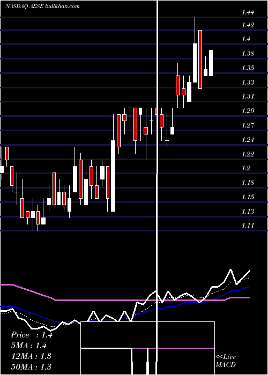Image resolution: width=268 pixels, height=375 pixels.
Task: Click the 1.15 price axis label
Action: (x=248, y=197)
